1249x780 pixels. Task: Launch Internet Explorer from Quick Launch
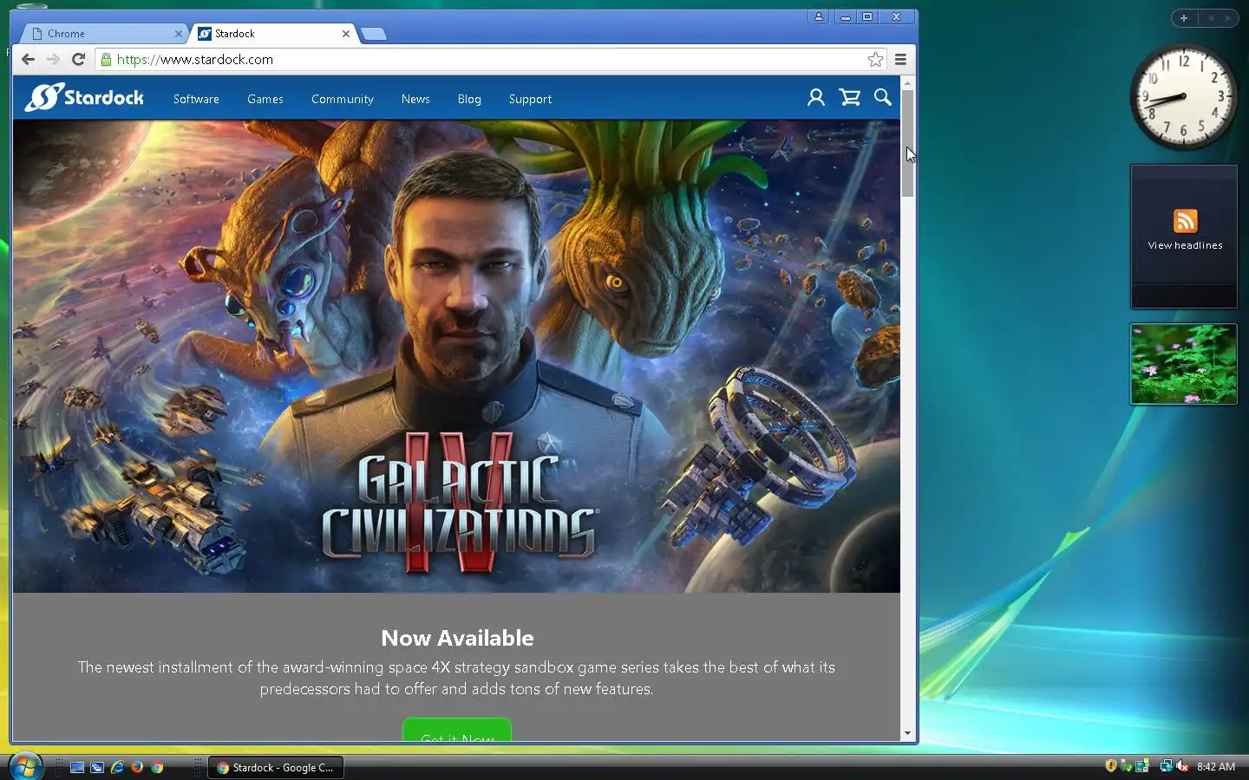117,767
